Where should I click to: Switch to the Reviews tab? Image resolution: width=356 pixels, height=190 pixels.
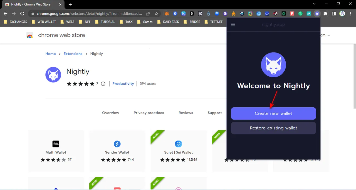pyautogui.click(x=186, y=113)
